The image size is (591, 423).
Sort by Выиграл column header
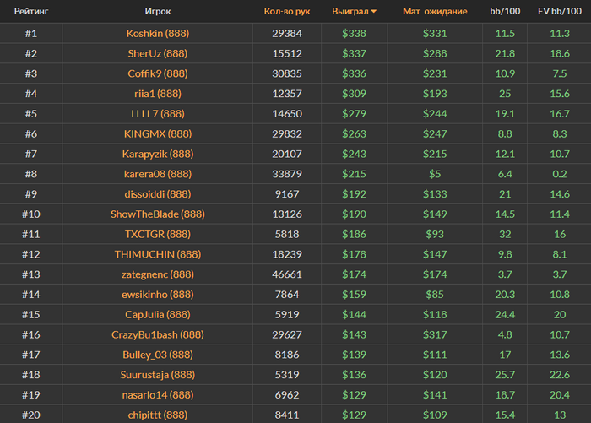coord(354,11)
